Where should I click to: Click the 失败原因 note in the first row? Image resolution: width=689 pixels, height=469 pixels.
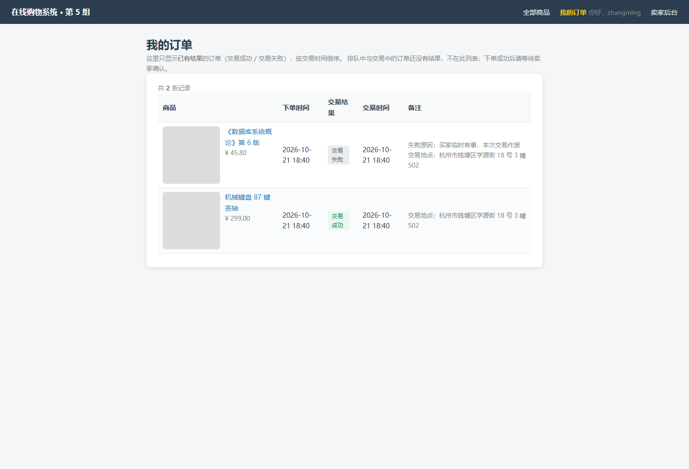[464, 145]
